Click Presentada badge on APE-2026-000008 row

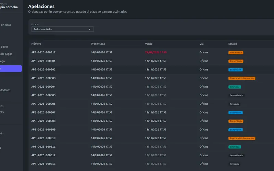coord(236,121)
